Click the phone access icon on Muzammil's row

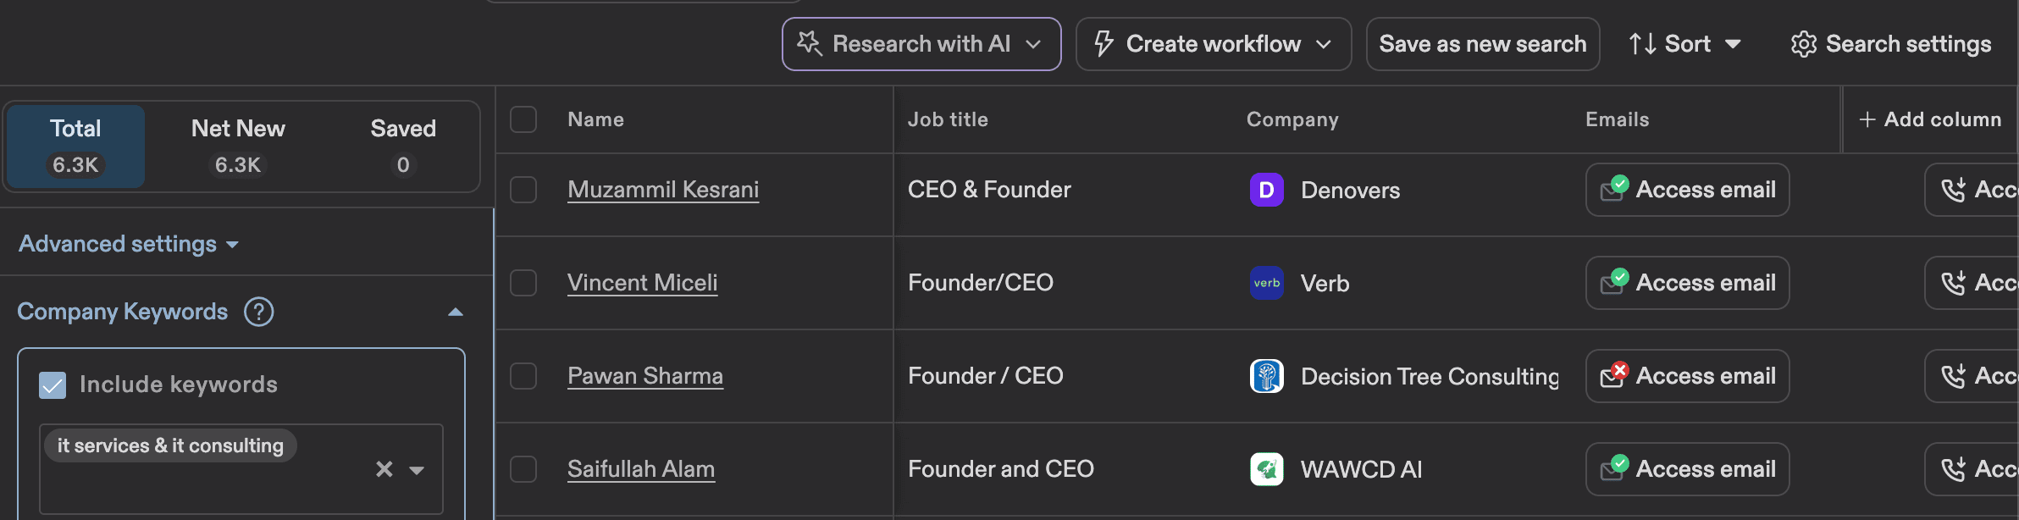pos(1954,190)
